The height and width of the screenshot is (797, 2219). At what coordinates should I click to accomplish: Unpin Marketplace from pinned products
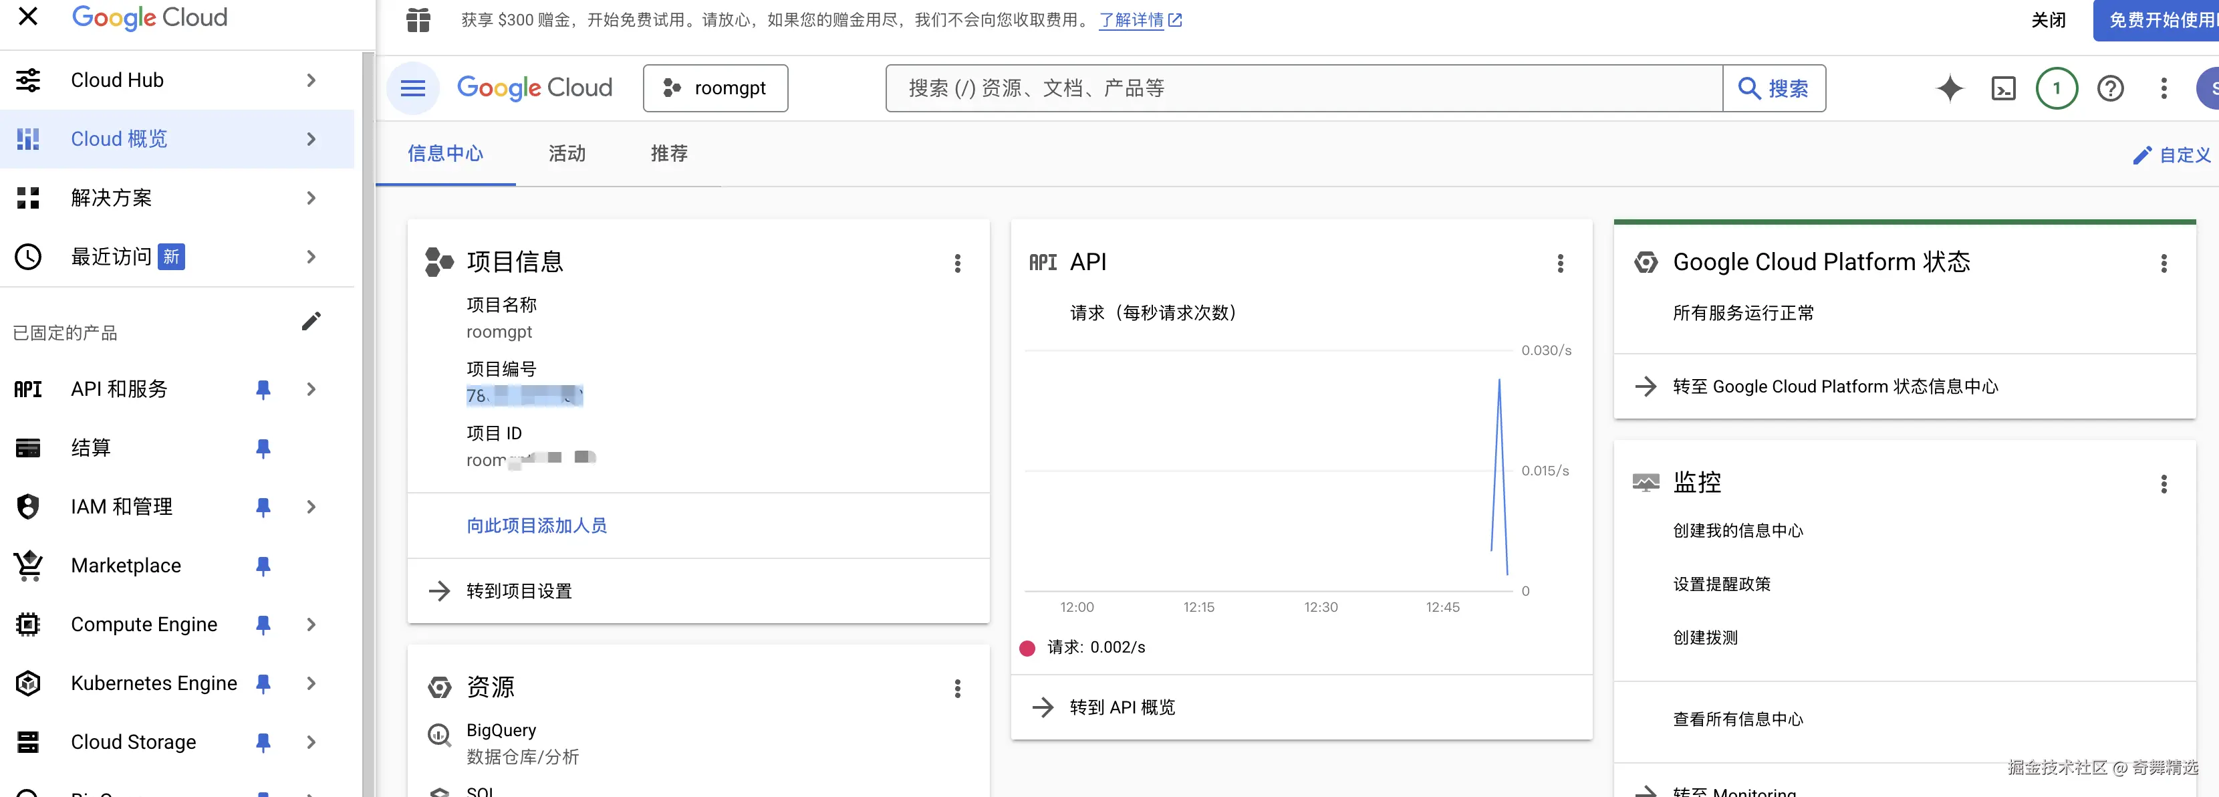tap(263, 566)
